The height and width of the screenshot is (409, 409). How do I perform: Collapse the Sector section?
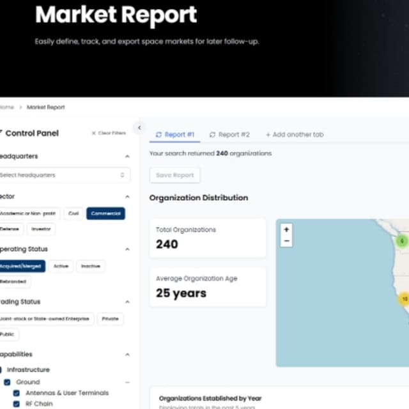[127, 197]
